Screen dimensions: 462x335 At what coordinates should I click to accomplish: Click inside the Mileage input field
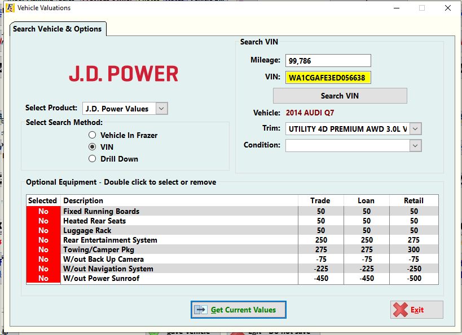327,60
